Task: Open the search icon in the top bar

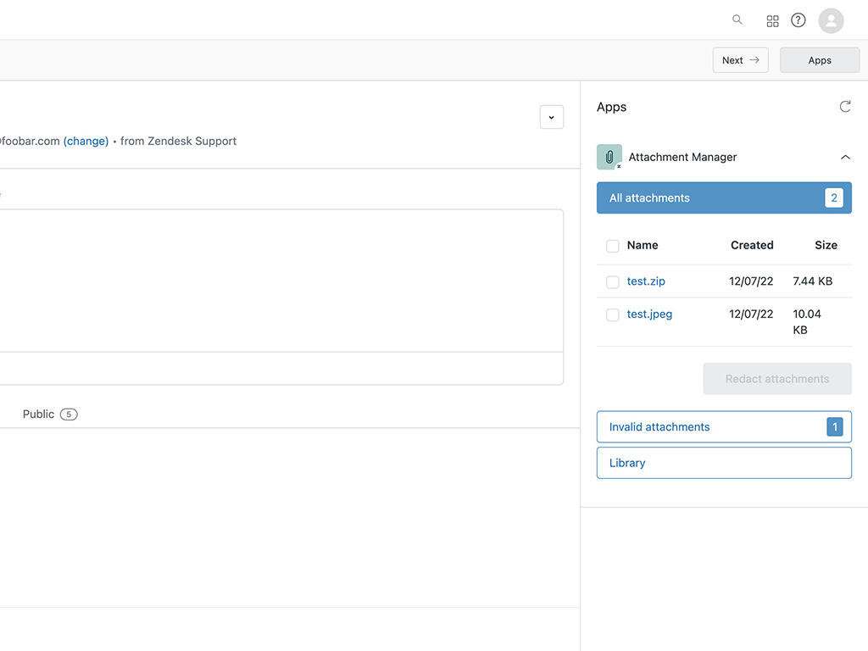Action: coord(737,19)
